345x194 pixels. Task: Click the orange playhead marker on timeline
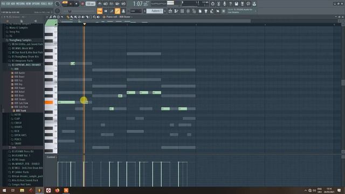tap(85, 24)
